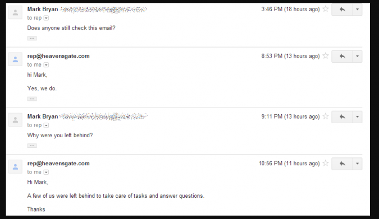
Task: Click Mark Bryan sender name at 9:11 PM
Action: 43,117
